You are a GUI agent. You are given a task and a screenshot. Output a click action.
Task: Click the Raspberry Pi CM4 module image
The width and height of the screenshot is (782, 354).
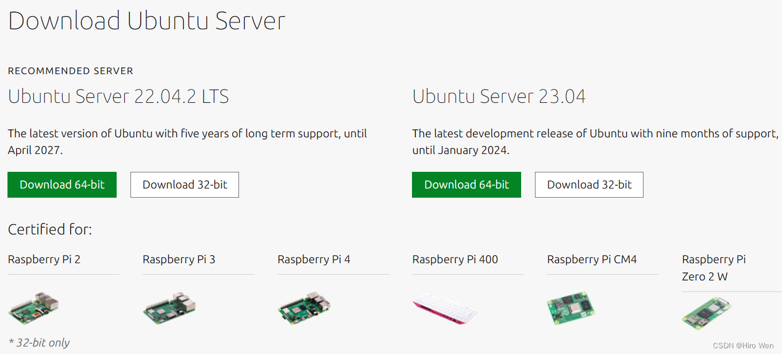coord(571,309)
